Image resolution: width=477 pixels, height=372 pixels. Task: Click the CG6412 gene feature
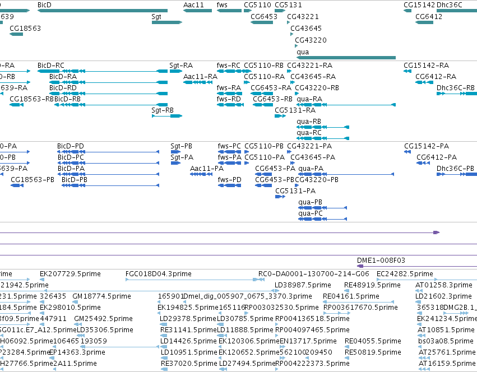click(x=424, y=22)
